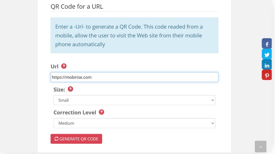Expand the Correction Level dropdown showing Medium
Image resolution: width=275 pixels, height=154 pixels.
[134, 123]
